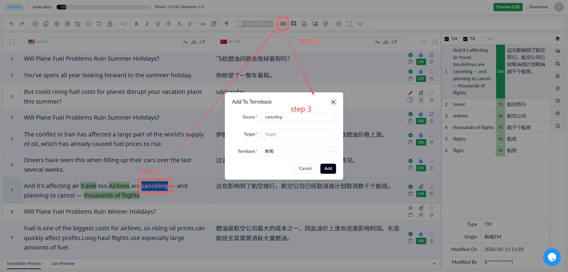Toggle the lock icon on segment 1
Image resolution: width=568 pixels, height=272 pixels.
coord(421,55)
